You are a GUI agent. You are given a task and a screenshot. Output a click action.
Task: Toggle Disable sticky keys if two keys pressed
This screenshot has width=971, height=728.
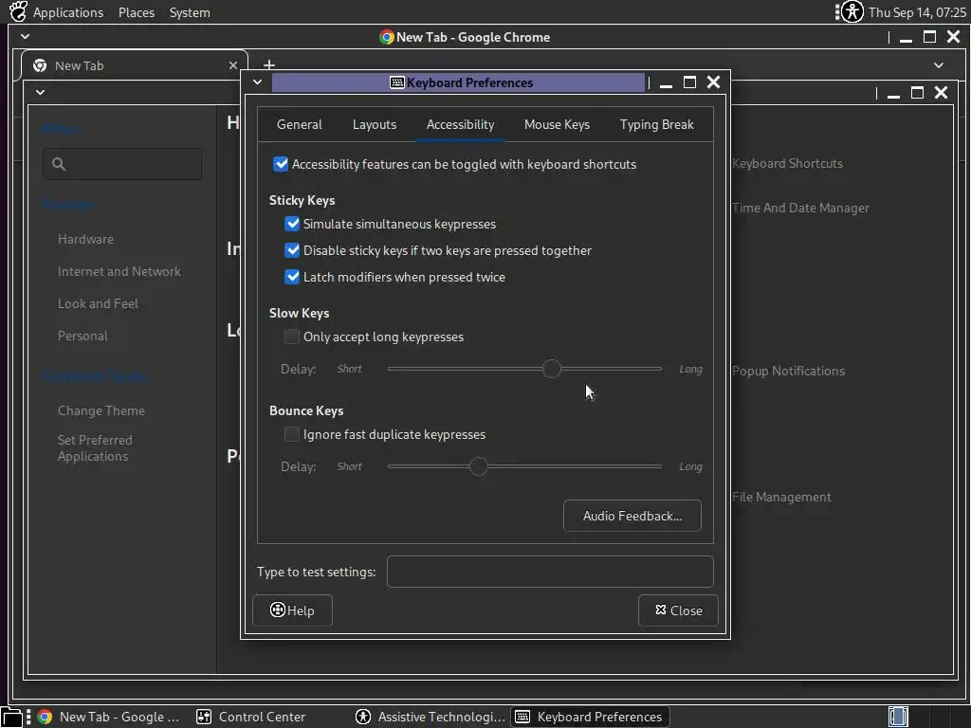tap(292, 250)
